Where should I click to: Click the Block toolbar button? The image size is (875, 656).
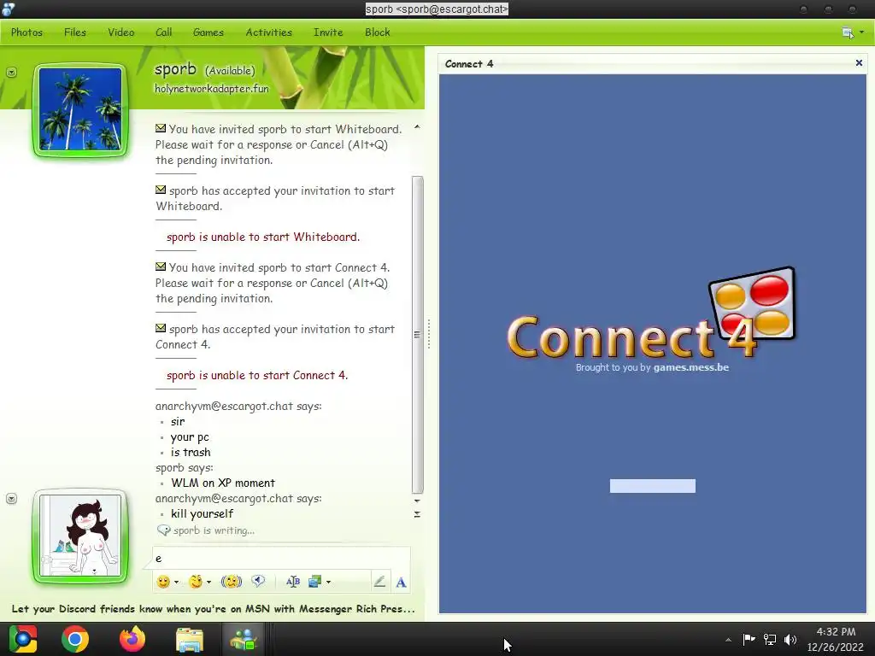pyautogui.click(x=377, y=32)
